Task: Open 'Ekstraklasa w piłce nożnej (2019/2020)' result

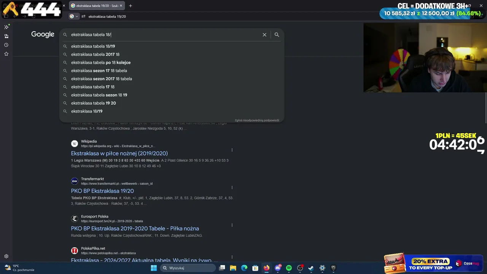Action: 119,153
